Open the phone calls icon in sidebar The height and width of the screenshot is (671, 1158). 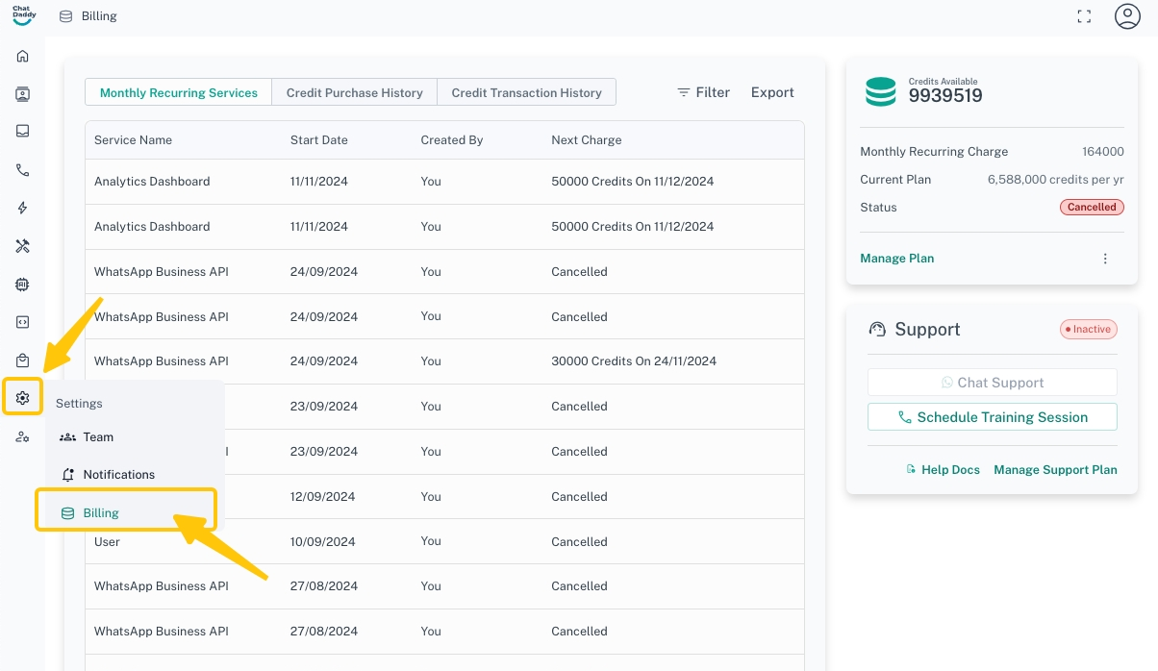click(x=23, y=170)
